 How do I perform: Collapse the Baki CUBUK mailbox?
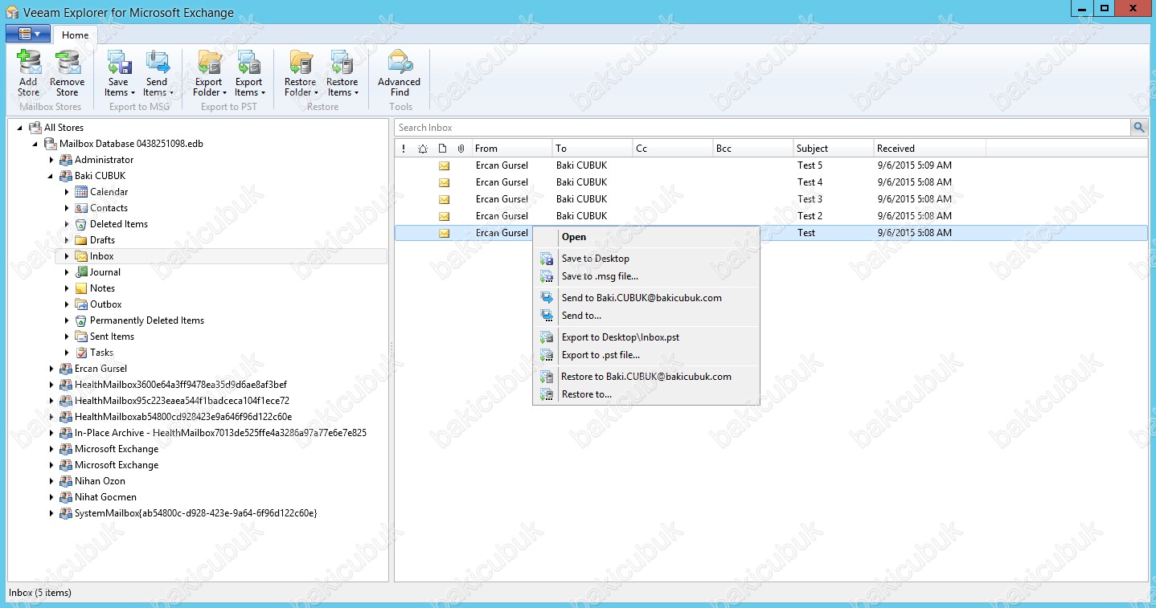click(51, 176)
